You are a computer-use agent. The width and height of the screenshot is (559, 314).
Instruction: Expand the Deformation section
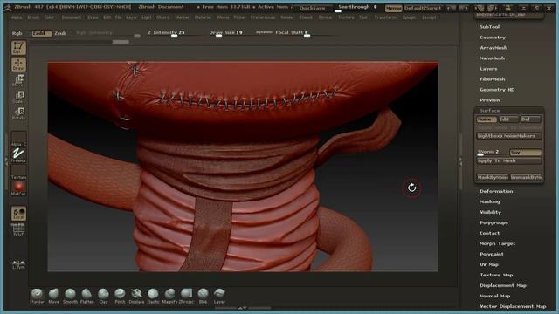point(496,191)
